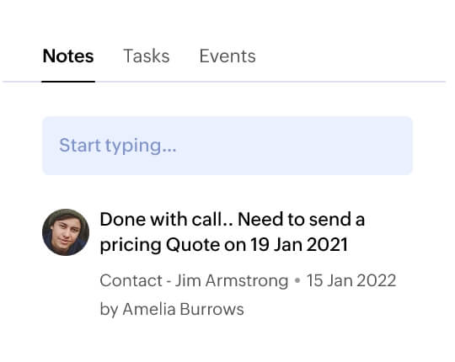Click the 'Armstrong' surname in contact line
Image resolution: width=455 pixels, height=362 pixels.
pyautogui.click(x=247, y=280)
